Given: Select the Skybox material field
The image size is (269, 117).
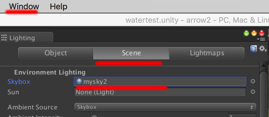Looking at the screenshot, I should click(160, 81).
